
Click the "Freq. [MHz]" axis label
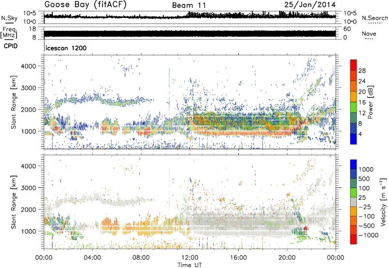pyautogui.click(x=9, y=33)
